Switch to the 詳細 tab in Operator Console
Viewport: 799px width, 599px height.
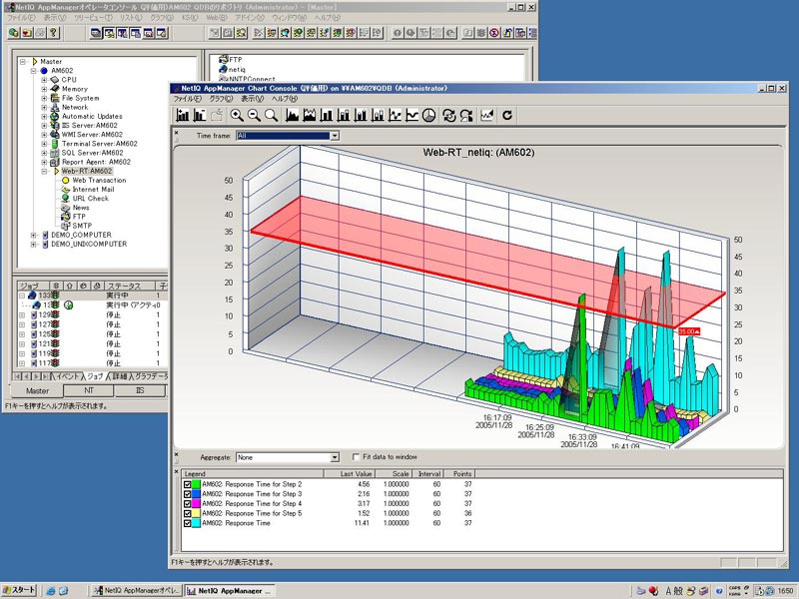120,376
